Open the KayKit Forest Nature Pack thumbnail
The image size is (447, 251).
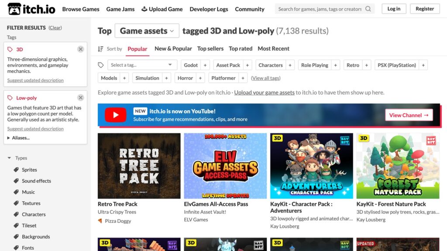(398, 166)
